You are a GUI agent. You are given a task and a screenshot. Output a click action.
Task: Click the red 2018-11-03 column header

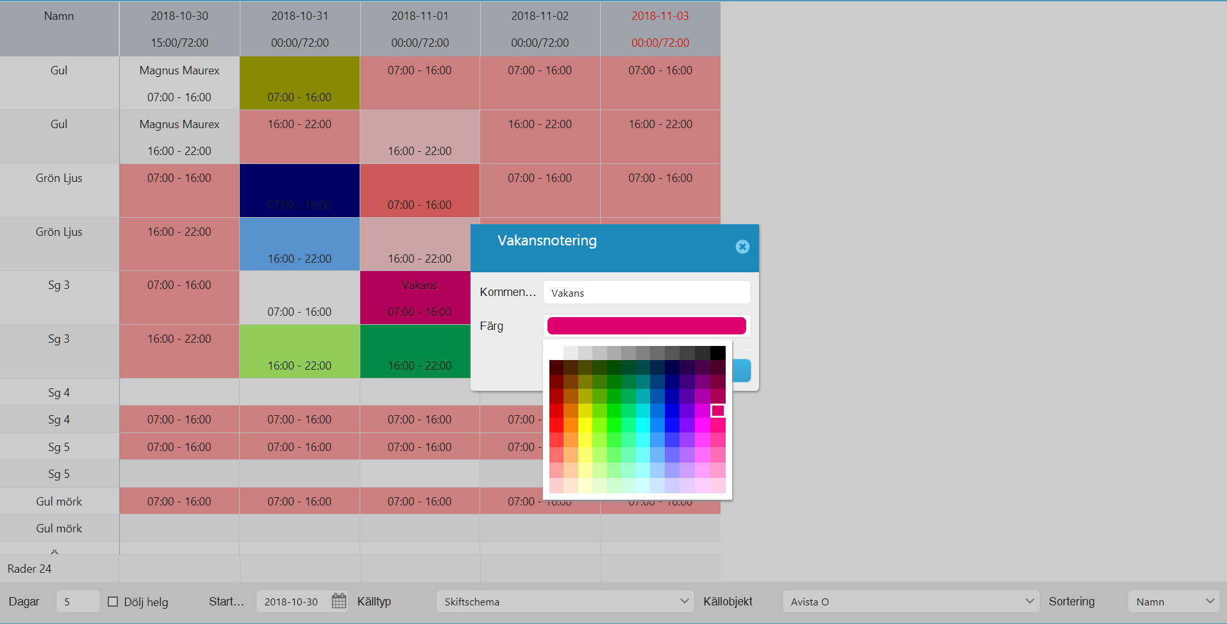click(x=660, y=29)
